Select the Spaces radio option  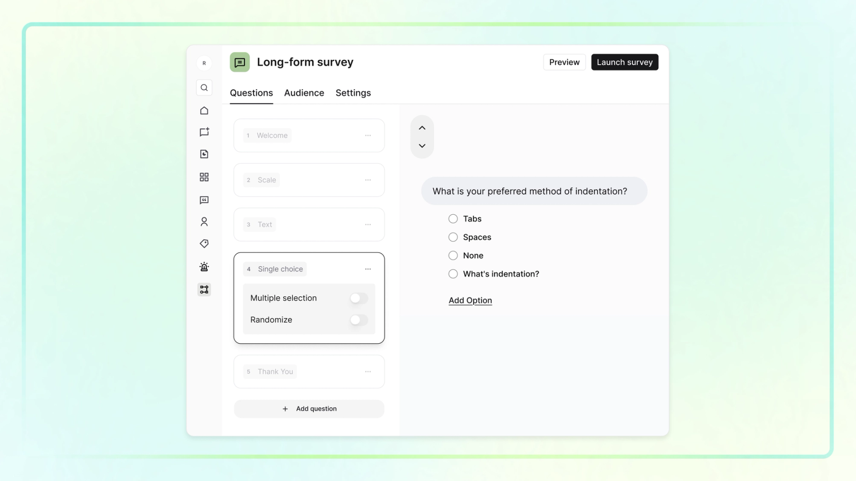(453, 237)
